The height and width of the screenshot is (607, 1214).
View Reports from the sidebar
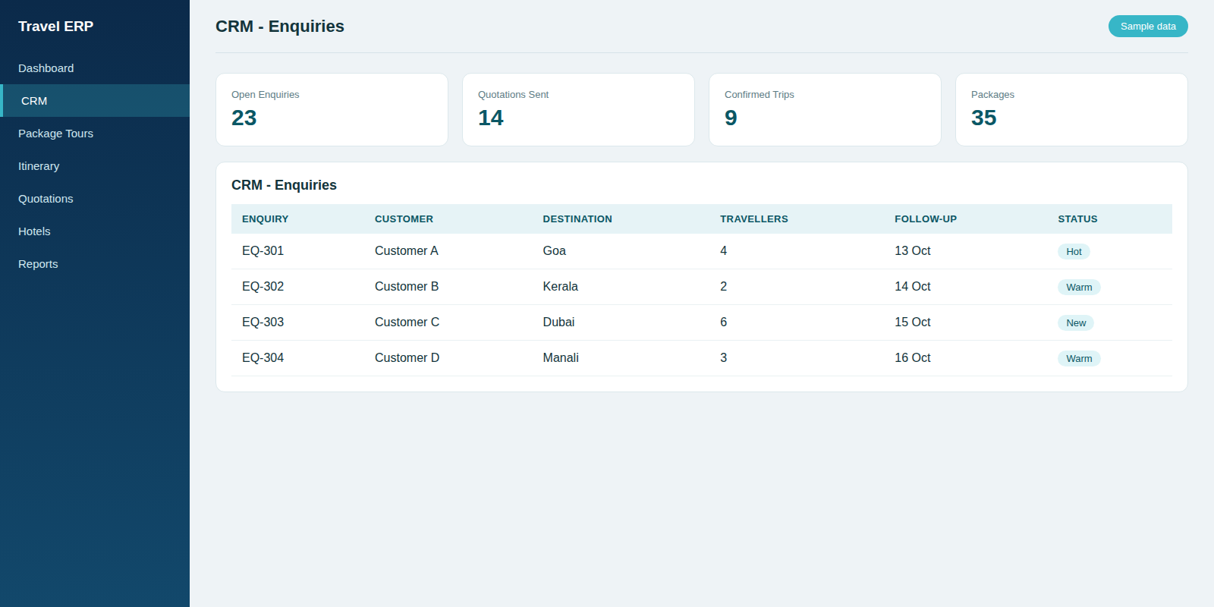[x=95, y=264]
